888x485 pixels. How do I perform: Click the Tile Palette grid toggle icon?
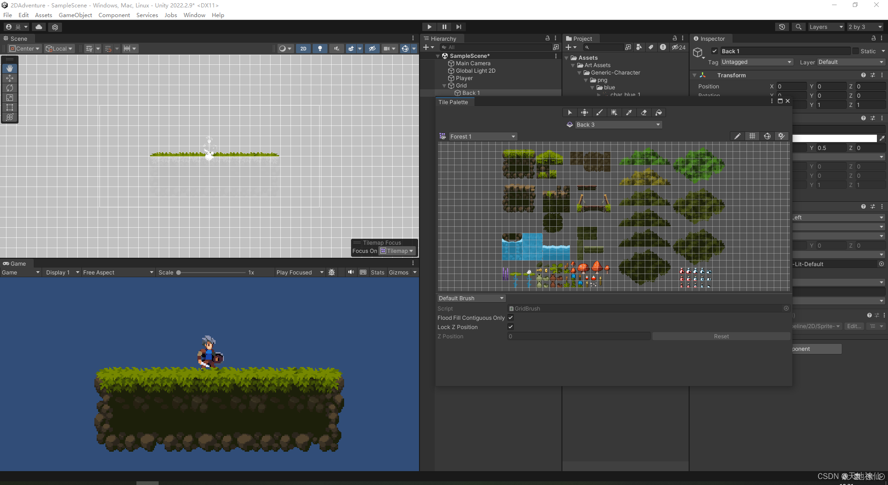tap(752, 136)
